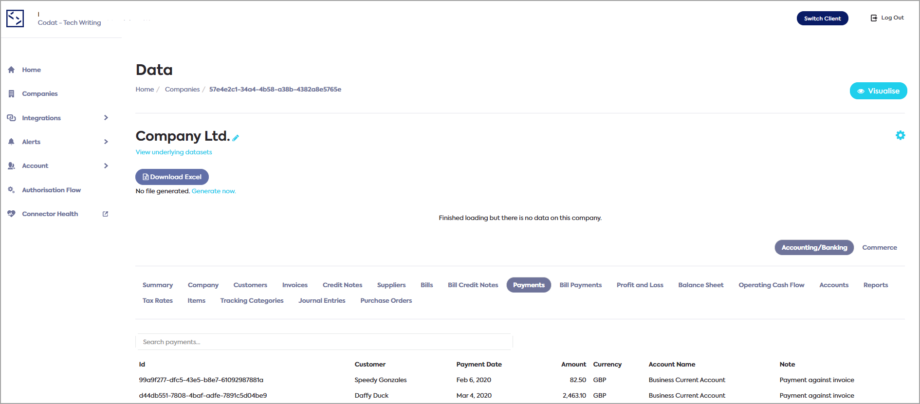Open the Invoices tab
Screen dimensions: 920x404
click(x=295, y=285)
